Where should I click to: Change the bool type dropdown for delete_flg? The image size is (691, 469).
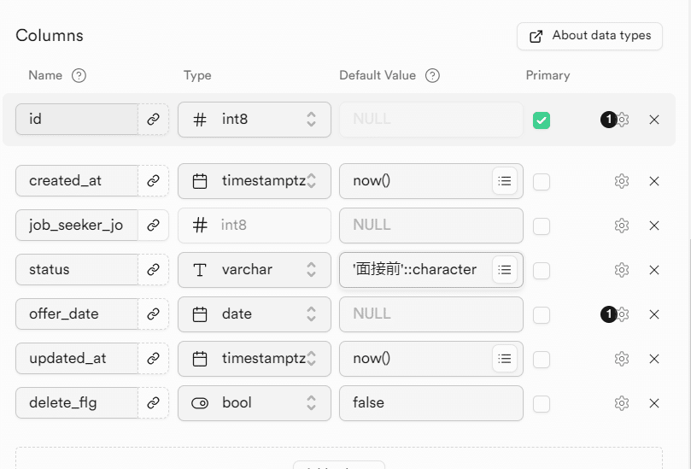[x=254, y=403]
